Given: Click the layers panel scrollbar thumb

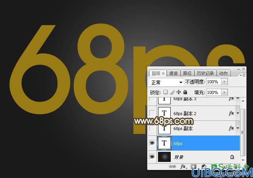Looking at the screenshot, I should [x=243, y=132].
